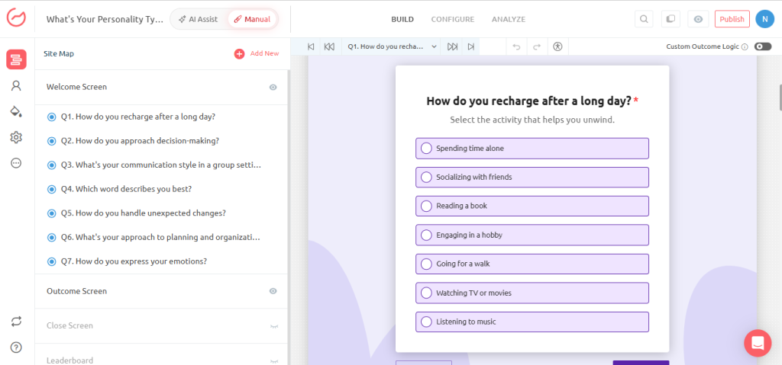Click the undo arrow
Screen dimensions: 782x365
pos(517,46)
